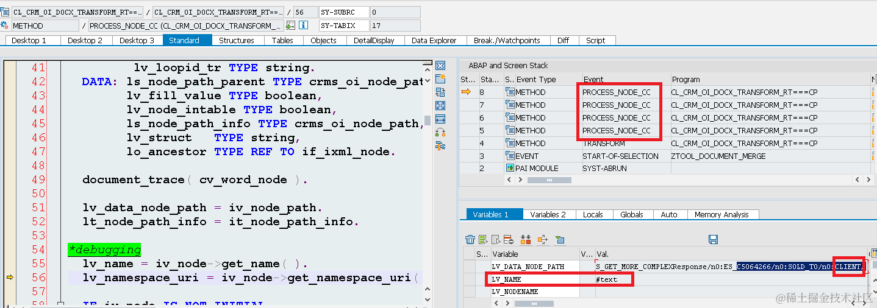Switch to the Desktop 2 tab
The width and height of the screenshot is (877, 308).
pos(85,40)
